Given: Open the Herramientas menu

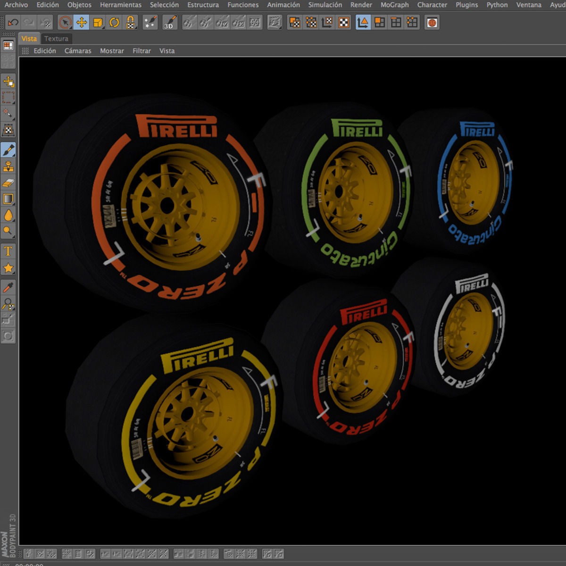Looking at the screenshot, I should [x=121, y=5].
